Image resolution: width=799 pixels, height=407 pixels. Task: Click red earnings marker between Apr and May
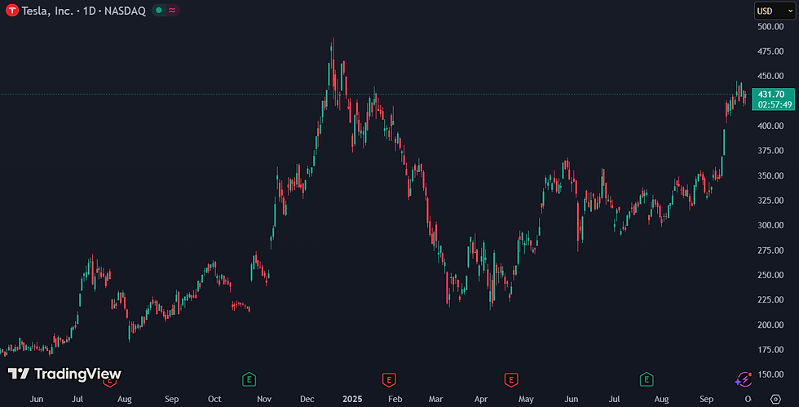click(511, 379)
